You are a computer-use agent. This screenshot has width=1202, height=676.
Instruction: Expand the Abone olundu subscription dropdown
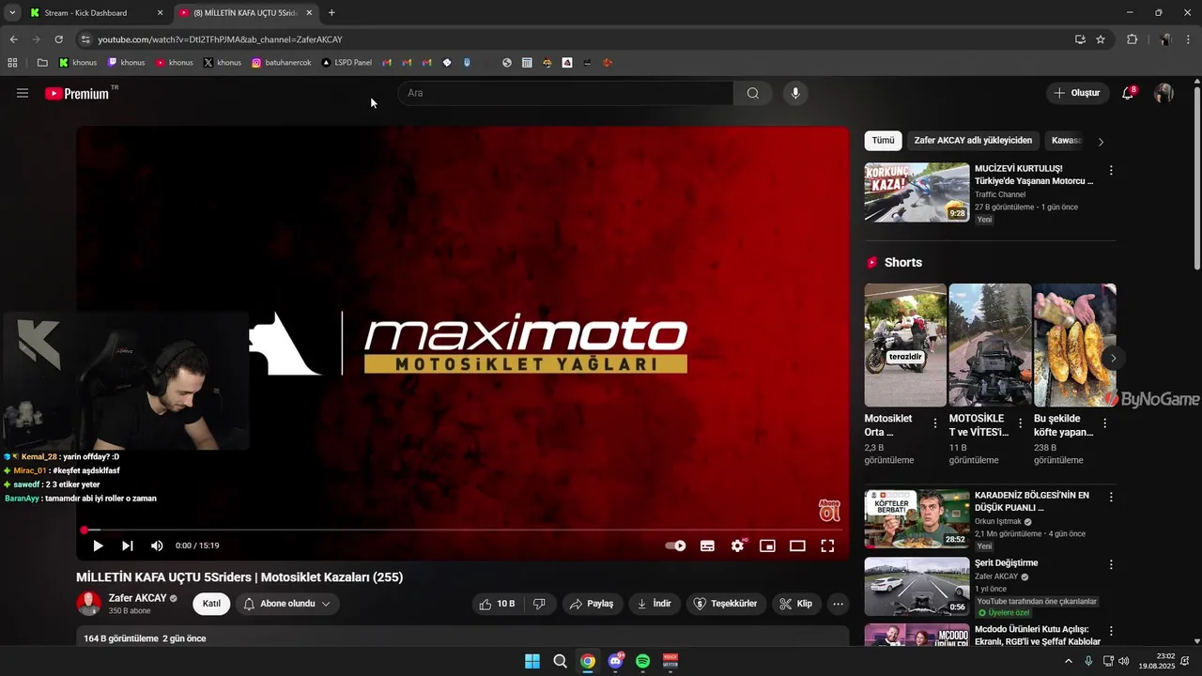(287, 604)
